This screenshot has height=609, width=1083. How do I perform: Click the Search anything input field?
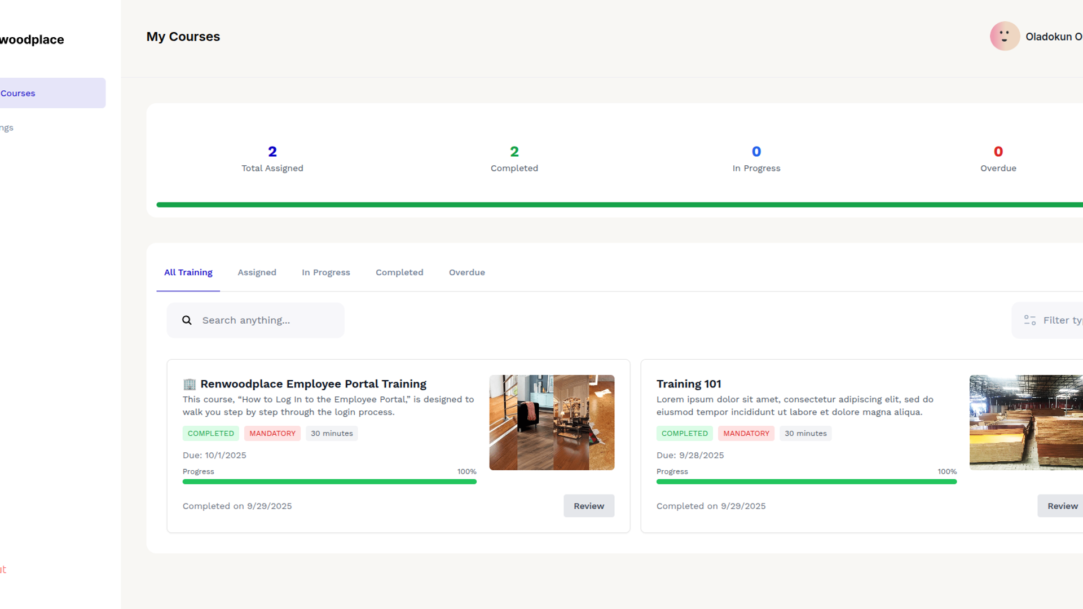(x=265, y=320)
